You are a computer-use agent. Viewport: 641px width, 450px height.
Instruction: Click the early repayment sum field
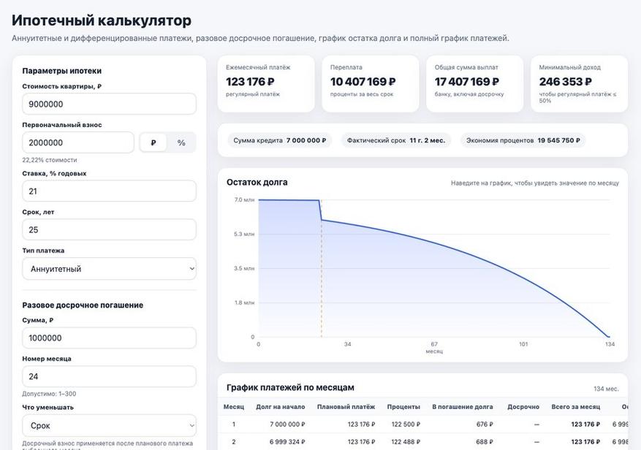click(x=109, y=338)
